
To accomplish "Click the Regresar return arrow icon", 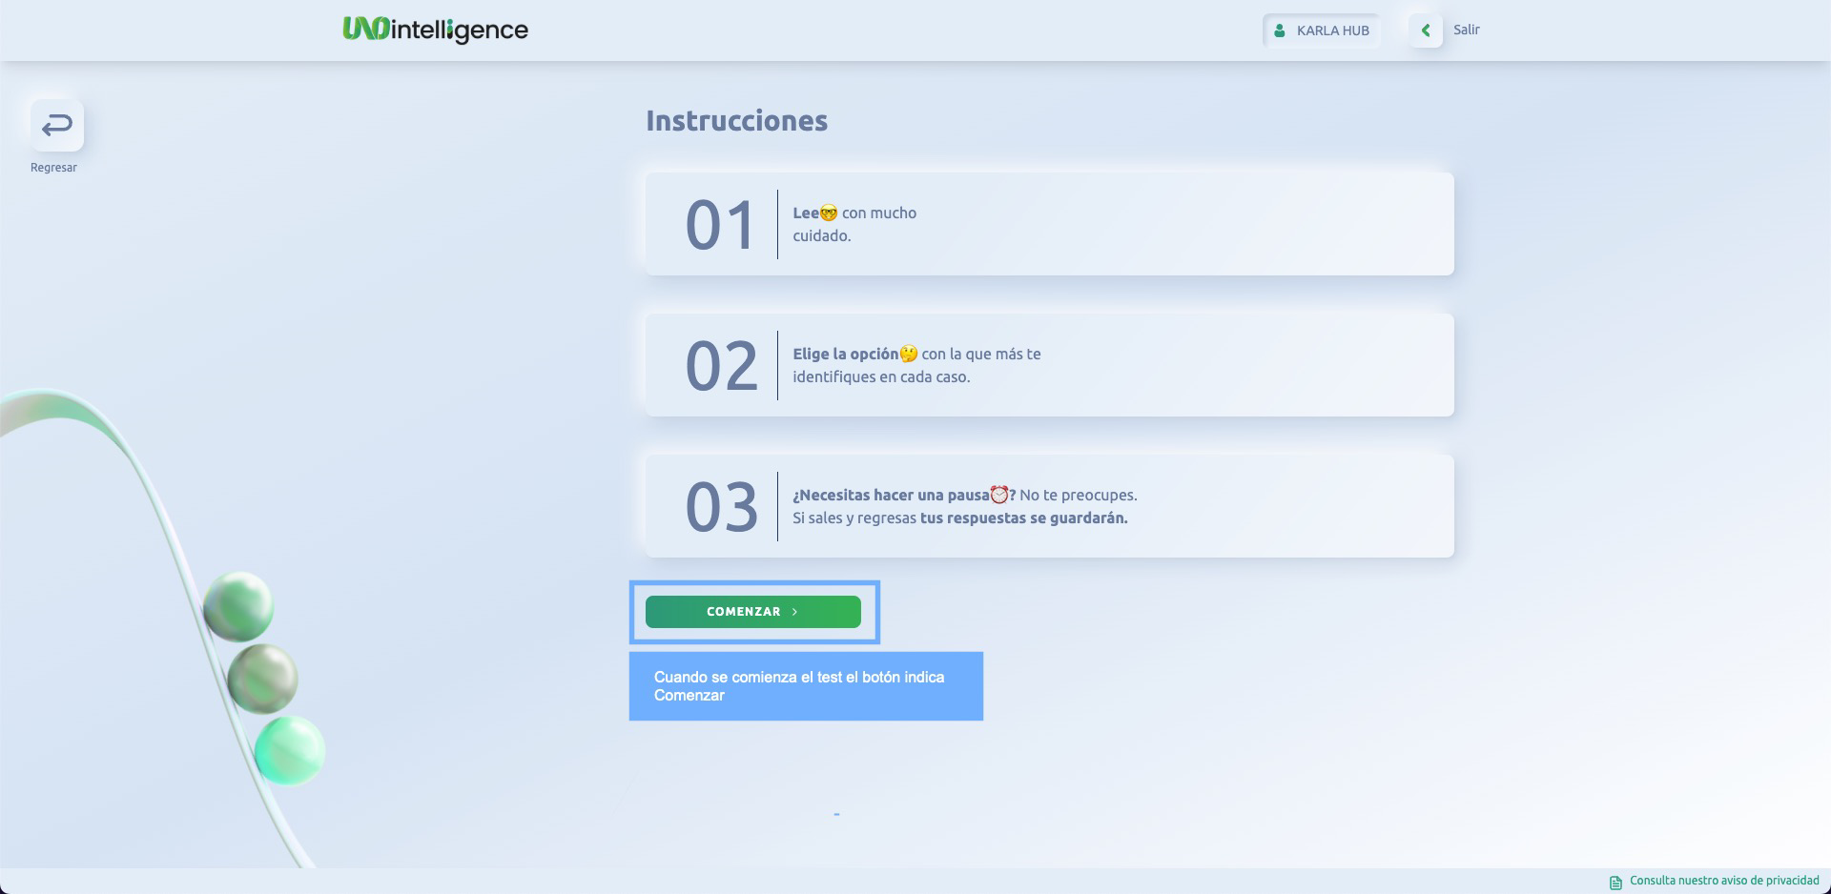I will coord(57,125).
